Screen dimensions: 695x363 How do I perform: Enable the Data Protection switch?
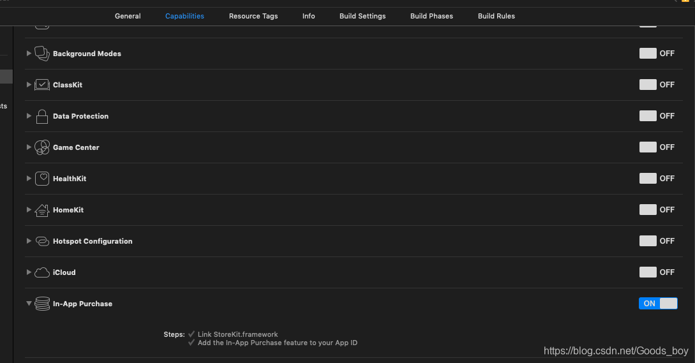pos(657,115)
